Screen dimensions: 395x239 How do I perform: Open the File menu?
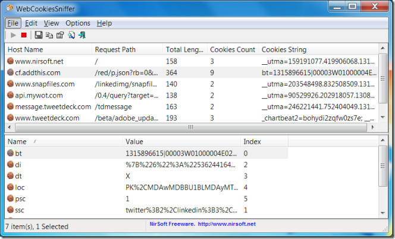point(13,23)
